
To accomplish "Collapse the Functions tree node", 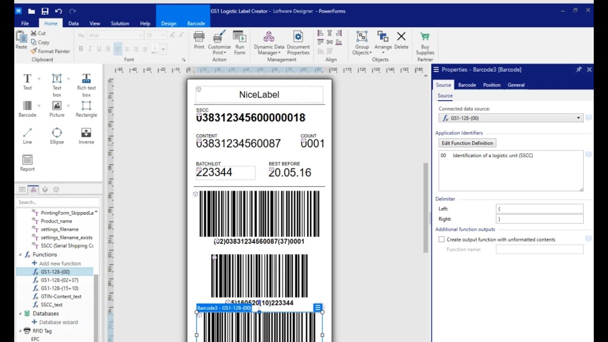I will click(x=20, y=255).
